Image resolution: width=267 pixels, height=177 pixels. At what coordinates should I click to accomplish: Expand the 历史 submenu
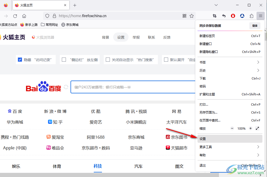pos(230,70)
